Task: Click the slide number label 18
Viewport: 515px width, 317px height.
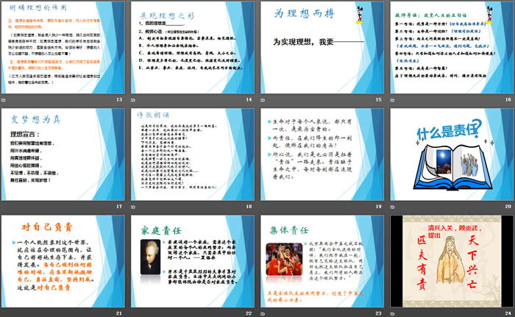Action: [x=249, y=206]
